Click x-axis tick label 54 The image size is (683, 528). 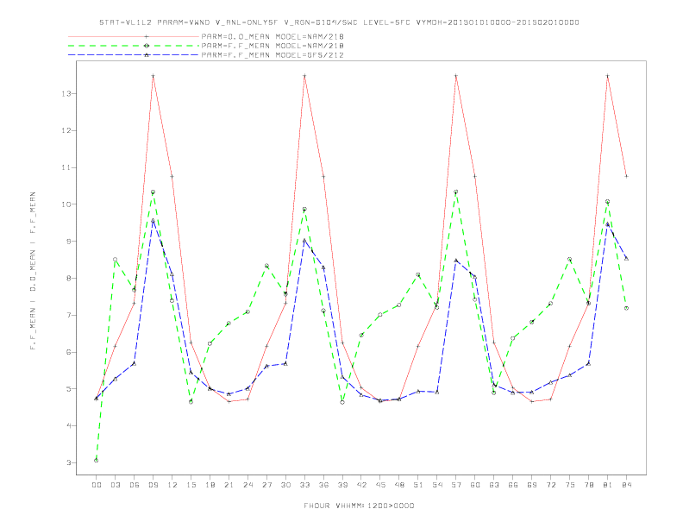(x=437, y=485)
